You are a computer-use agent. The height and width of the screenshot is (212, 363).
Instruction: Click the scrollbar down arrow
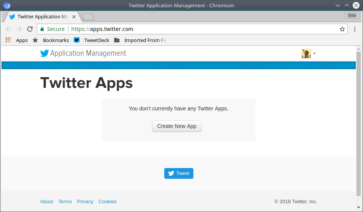point(358,207)
